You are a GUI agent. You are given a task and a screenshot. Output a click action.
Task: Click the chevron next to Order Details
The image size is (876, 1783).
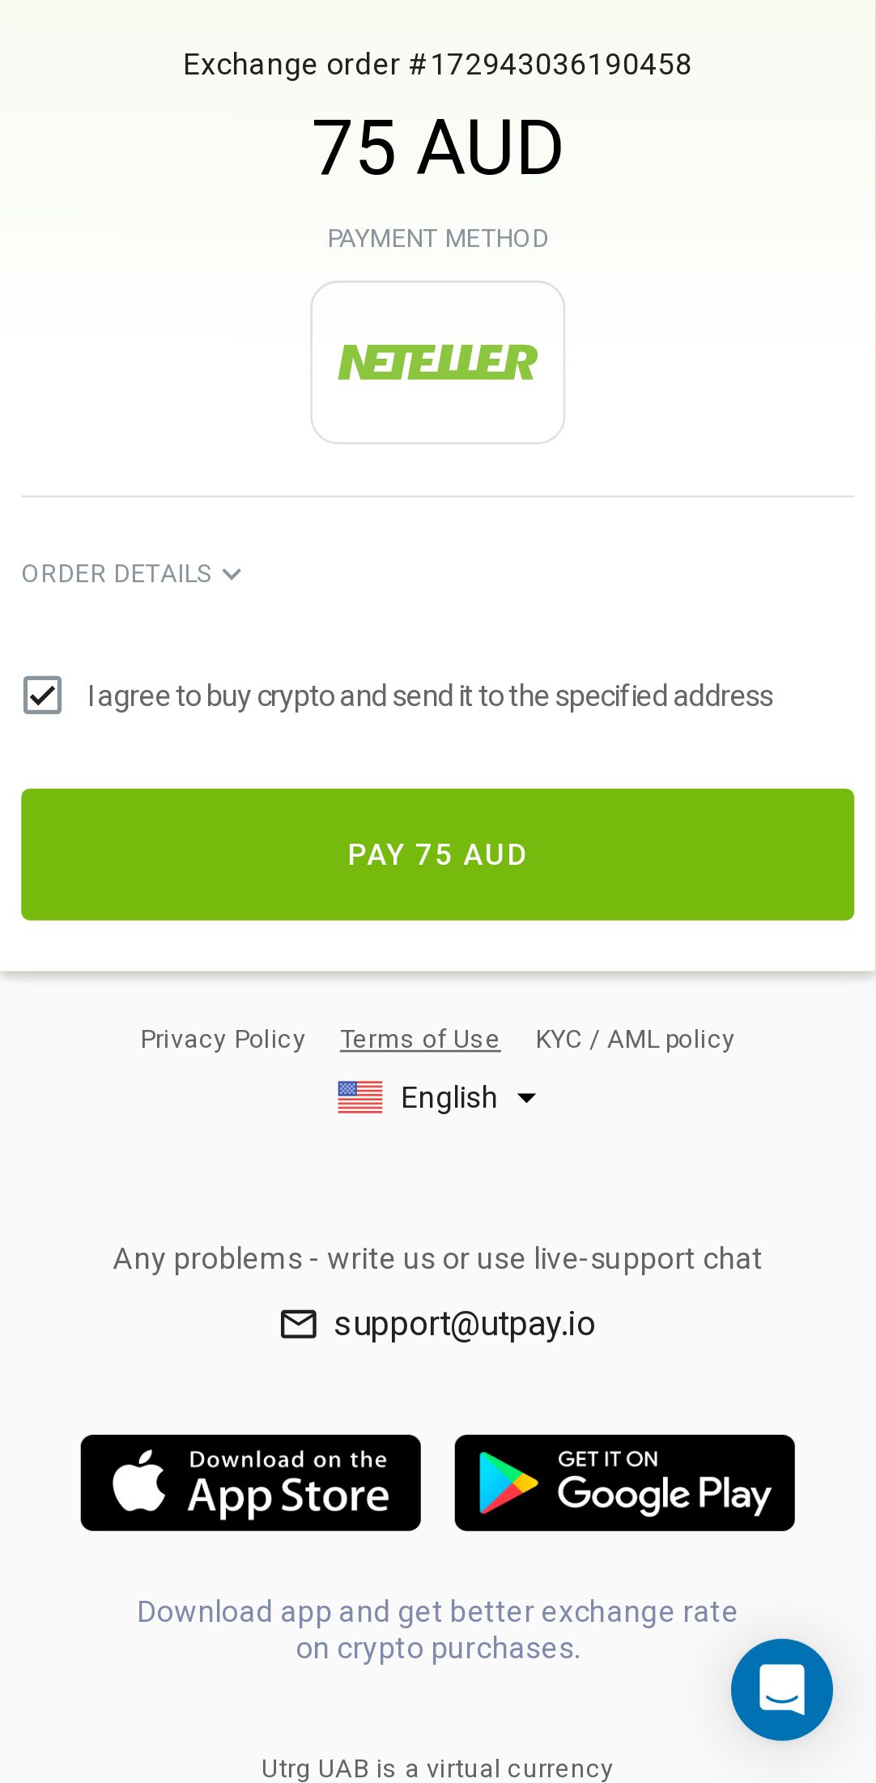click(232, 574)
